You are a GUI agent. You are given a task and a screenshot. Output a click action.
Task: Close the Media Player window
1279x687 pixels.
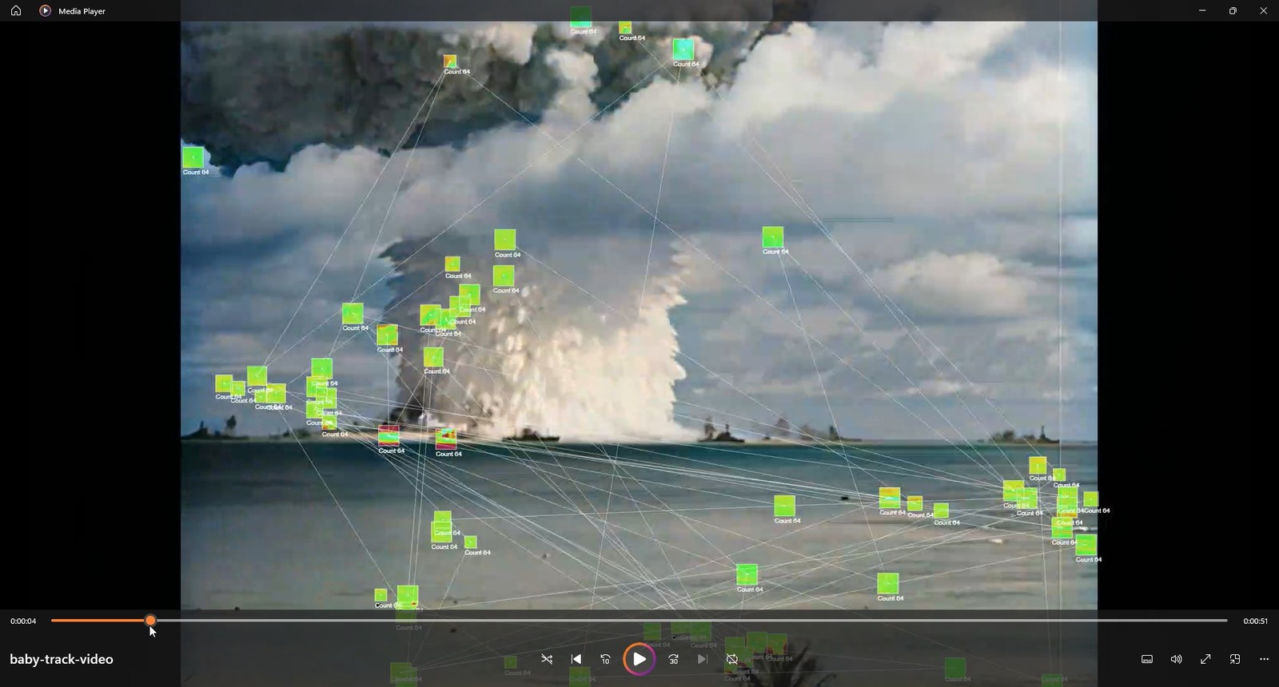coord(1263,10)
